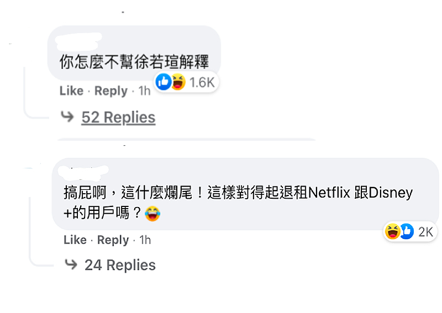Viewport: 442px width, 313px height.
Task: View who reacted via the 1.6K count
Action: pos(201,82)
